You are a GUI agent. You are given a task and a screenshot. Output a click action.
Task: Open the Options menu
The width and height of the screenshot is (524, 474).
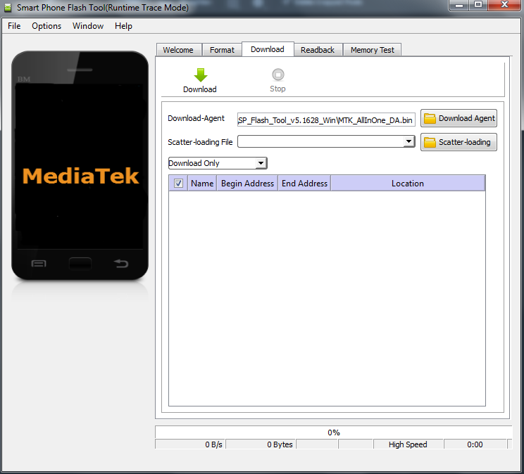[x=46, y=26]
